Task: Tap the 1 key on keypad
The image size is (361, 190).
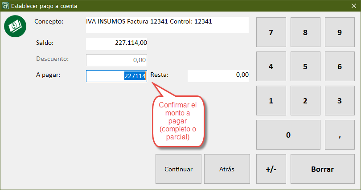Action: 271,101
